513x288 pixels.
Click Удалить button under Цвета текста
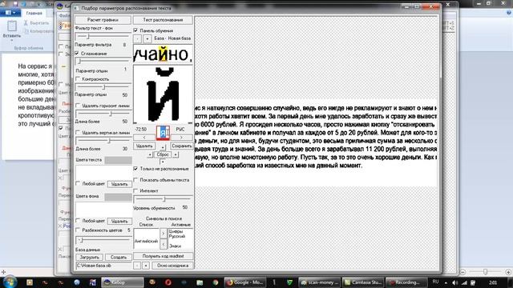119,184
